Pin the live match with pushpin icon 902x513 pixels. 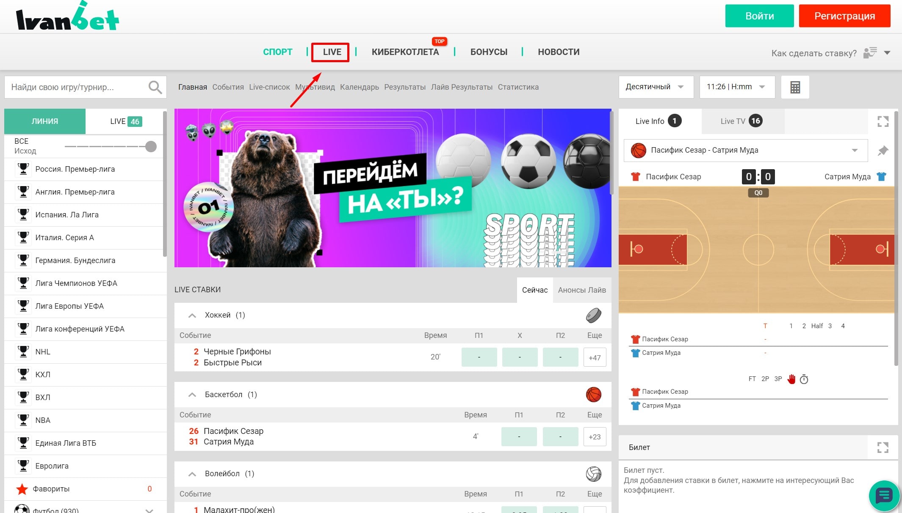[x=883, y=151]
